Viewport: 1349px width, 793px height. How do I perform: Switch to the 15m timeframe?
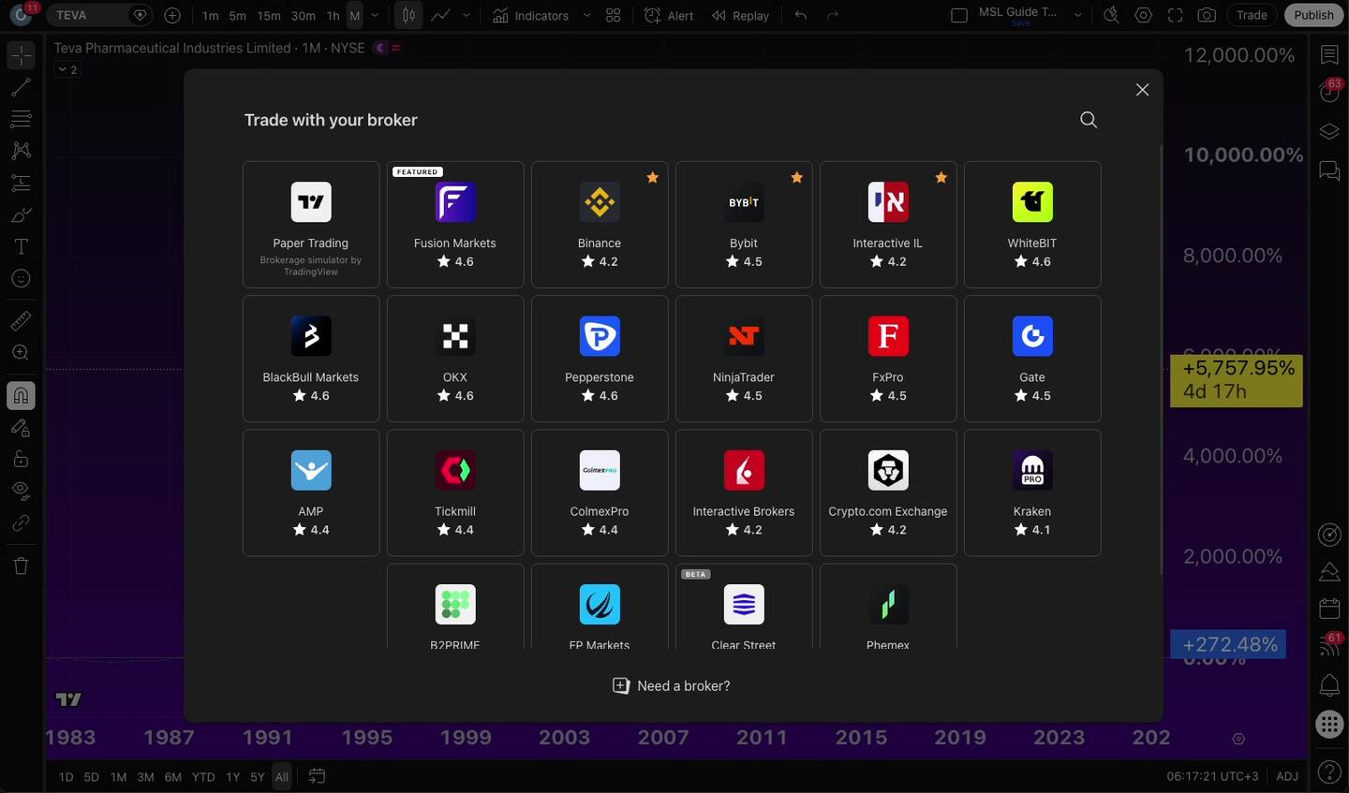tap(269, 16)
